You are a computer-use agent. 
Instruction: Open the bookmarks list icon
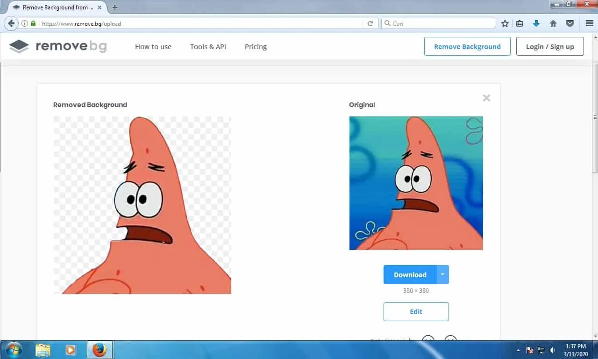(520, 23)
